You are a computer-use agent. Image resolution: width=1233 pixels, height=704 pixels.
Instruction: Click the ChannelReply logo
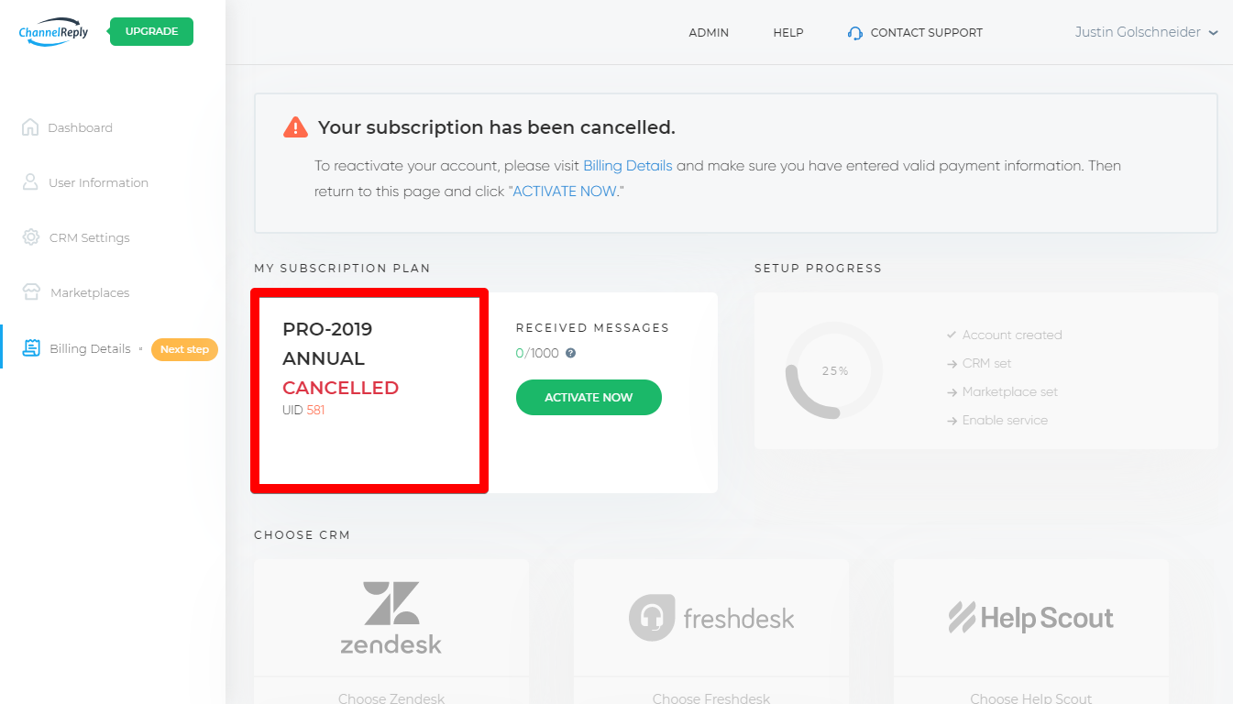click(x=53, y=31)
